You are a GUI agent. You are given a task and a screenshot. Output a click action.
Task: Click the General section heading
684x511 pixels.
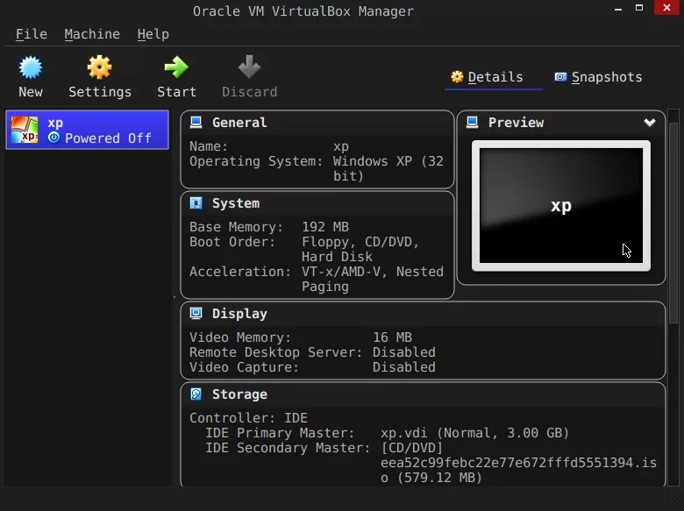(239, 123)
